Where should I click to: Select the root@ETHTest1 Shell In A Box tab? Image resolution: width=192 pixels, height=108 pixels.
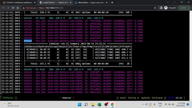tap(55, 3)
